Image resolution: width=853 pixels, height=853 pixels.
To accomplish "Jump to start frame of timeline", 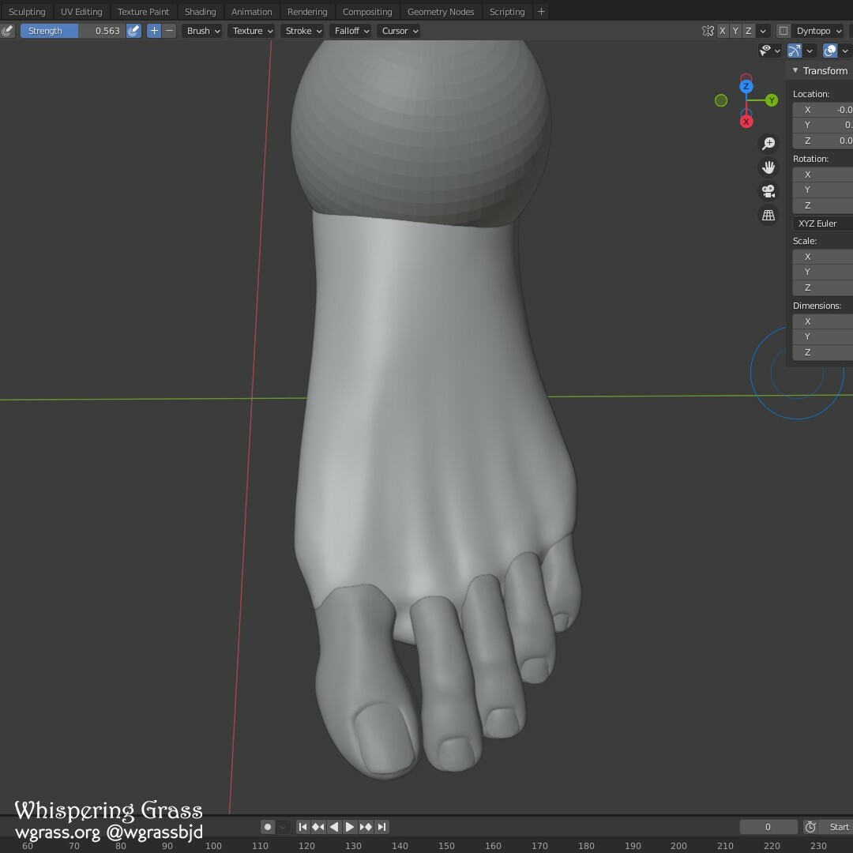I will [x=303, y=827].
